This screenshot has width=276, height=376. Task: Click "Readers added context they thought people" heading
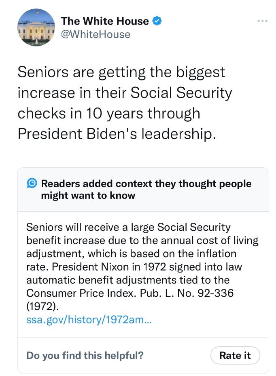pos(146,184)
